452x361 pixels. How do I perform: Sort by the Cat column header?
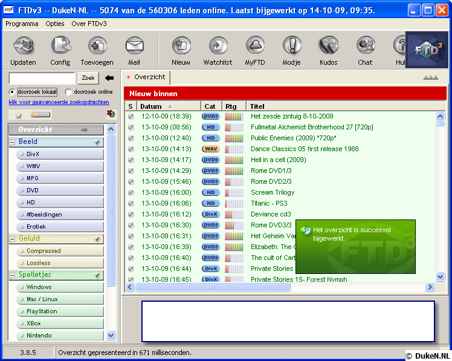[211, 106]
